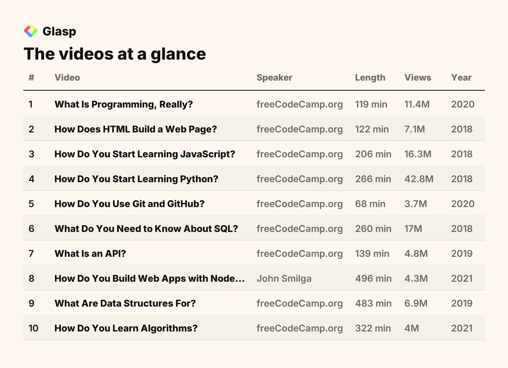The height and width of the screenshot is (368, 508).
Task: Click the 122 min length value
Action: (x=372, y=129)
